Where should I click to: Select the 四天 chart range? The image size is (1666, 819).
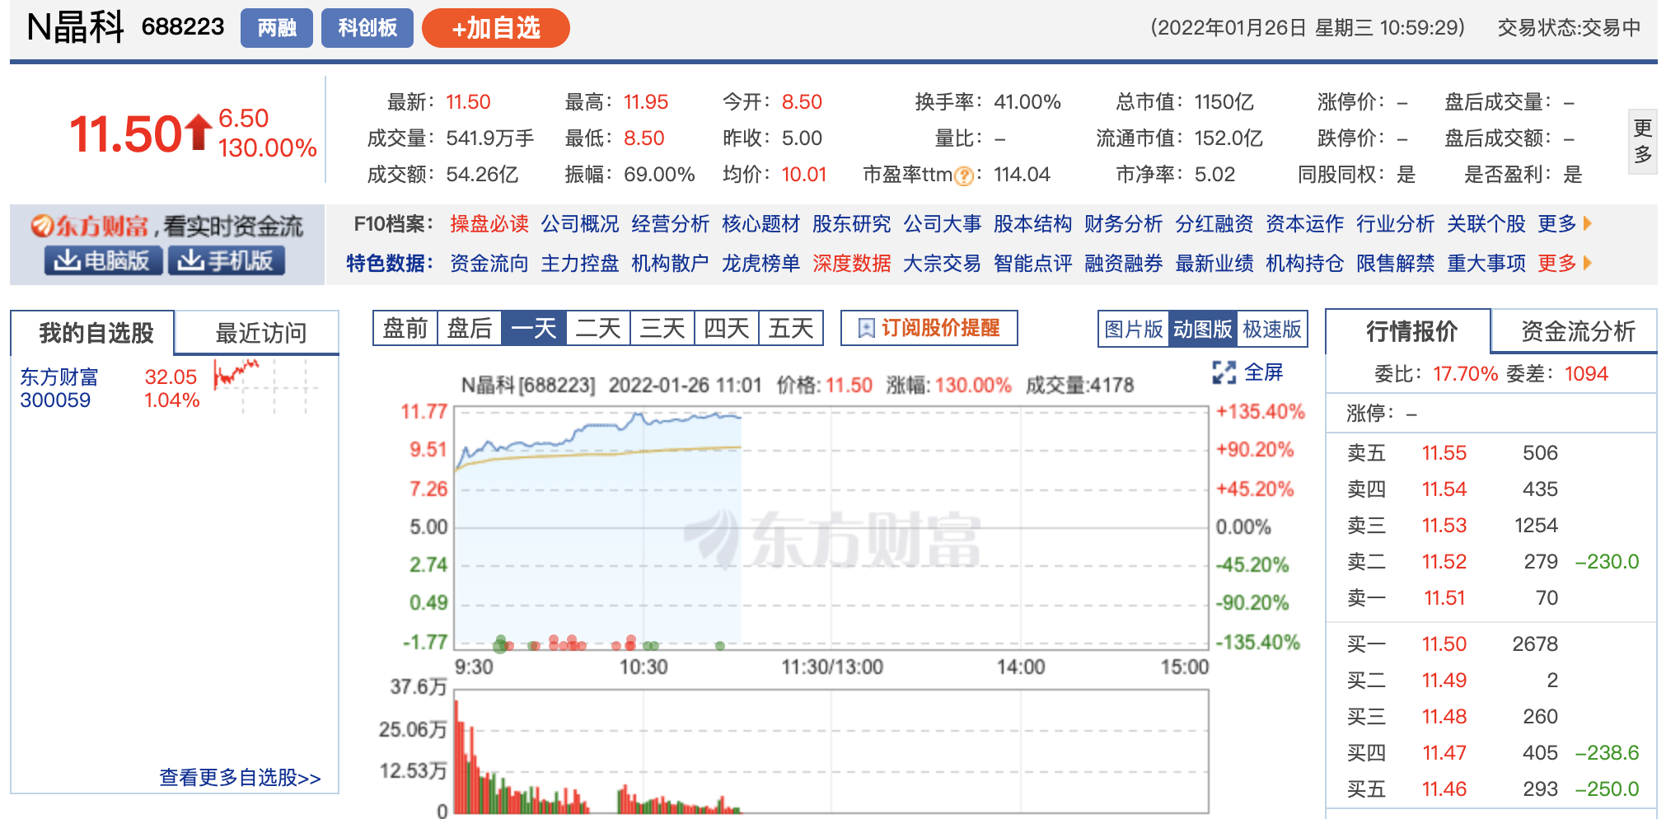[727, 328]
